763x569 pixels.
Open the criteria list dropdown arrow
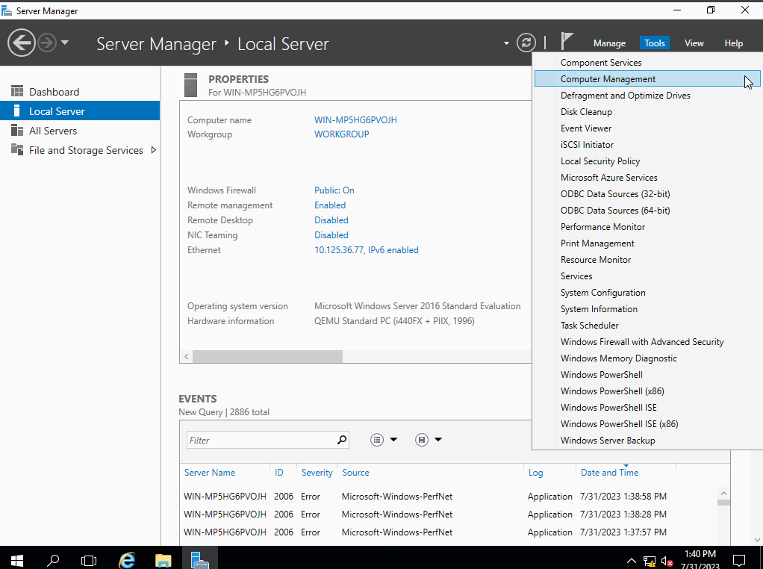394,440
